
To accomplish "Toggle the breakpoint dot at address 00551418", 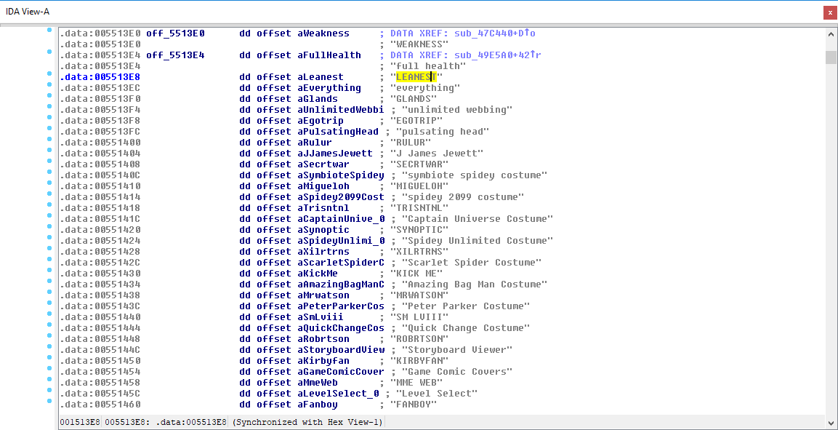I will (49, 205).
